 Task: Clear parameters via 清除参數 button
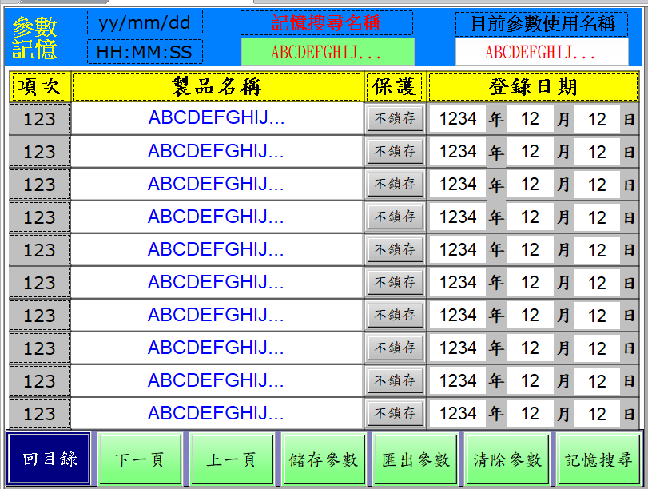(x=507, y=459)
